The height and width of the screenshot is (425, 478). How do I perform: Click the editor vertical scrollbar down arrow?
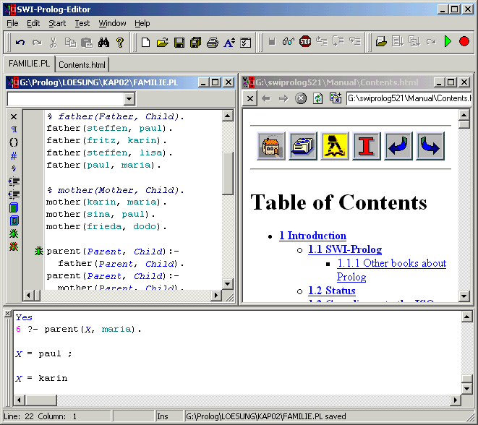pyautogui.click(x=227, y=284)
